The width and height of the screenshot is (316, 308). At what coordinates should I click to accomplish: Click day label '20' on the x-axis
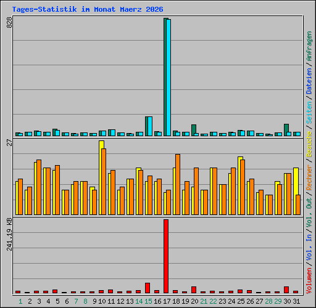tap(194, 301)
